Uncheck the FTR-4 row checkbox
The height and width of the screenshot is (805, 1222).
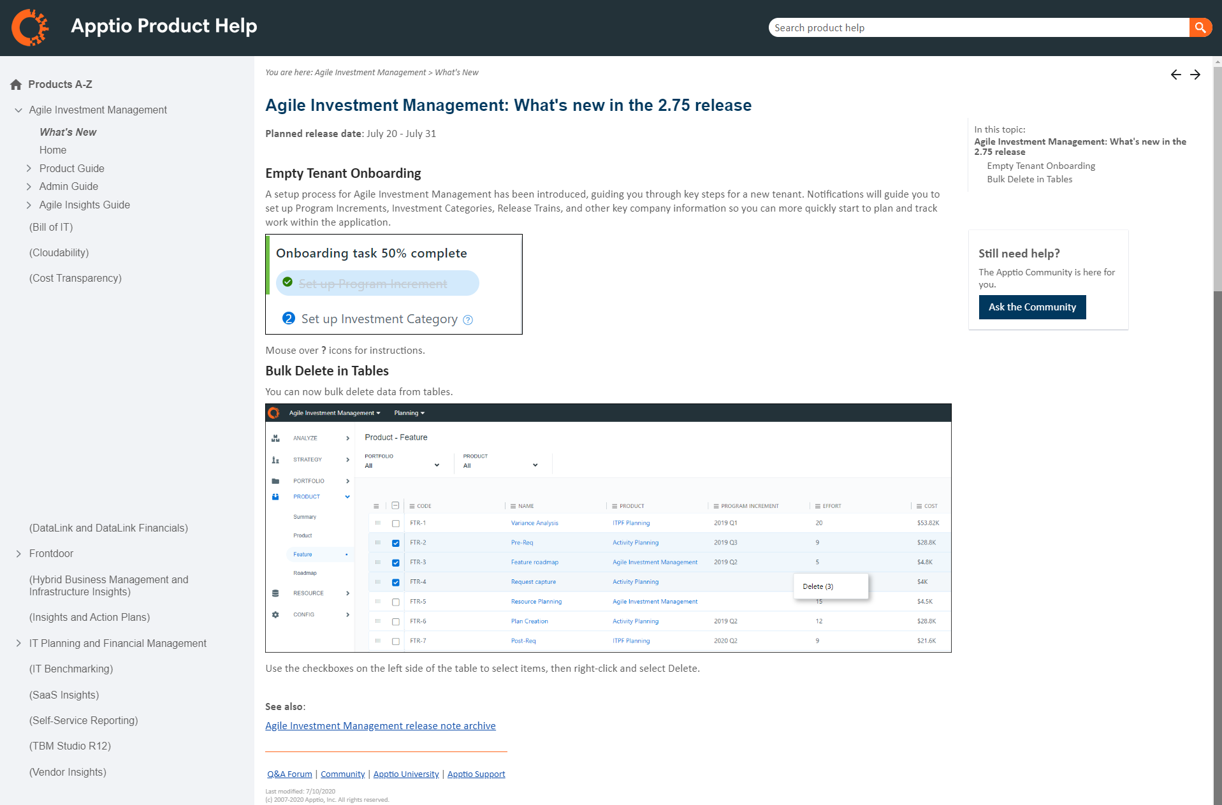point(396,583)
